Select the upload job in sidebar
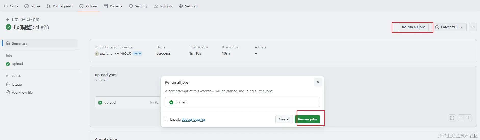The width and height of the screenshot is (480, 140). coord(17,64)
